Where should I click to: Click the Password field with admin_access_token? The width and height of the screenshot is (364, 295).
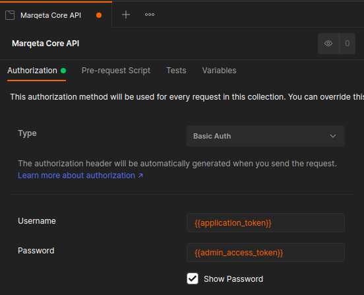click(x=266, y=253)
